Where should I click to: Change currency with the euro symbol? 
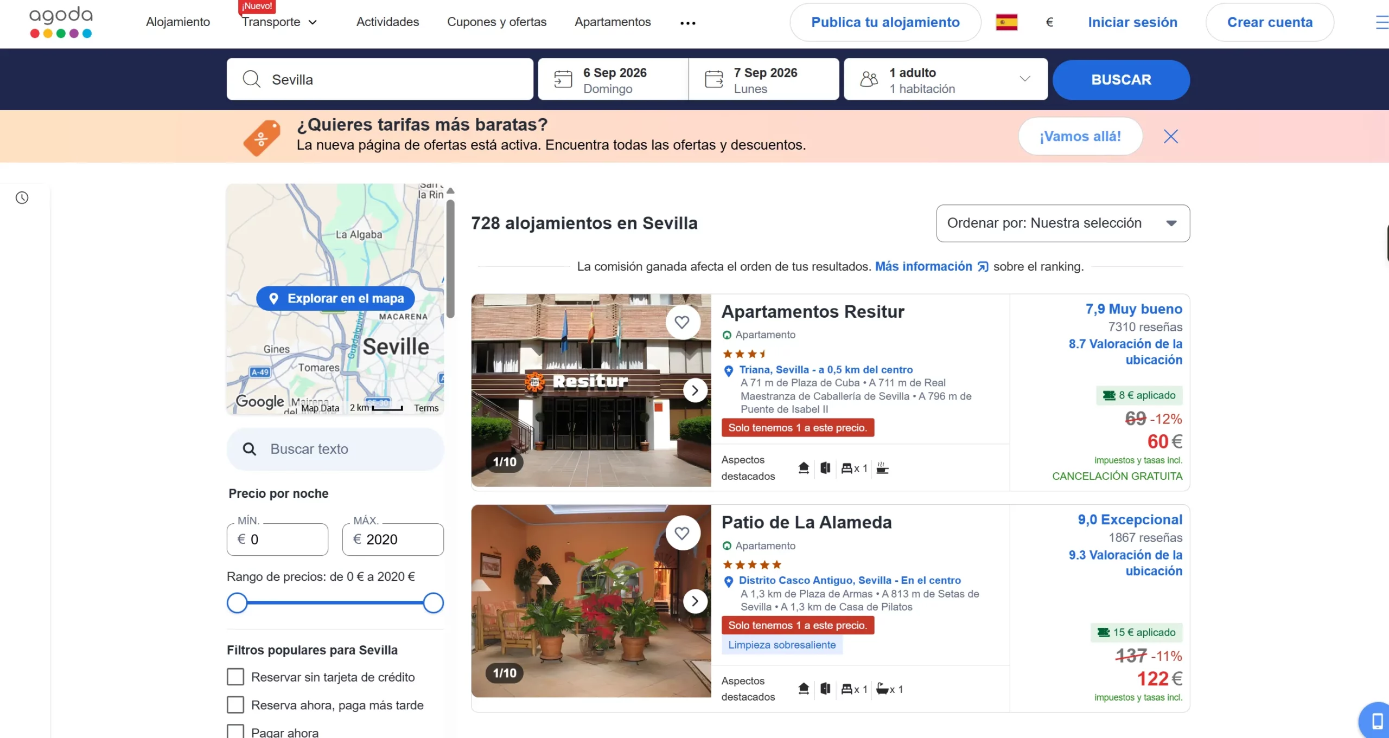pos(1049,22)
